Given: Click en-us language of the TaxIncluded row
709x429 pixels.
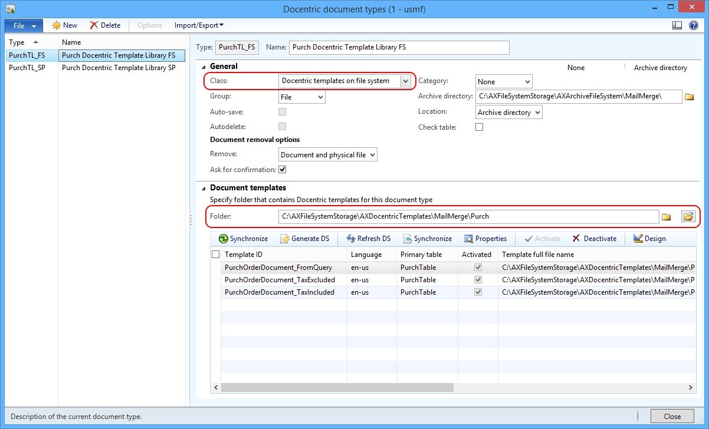Looking at the screenshot, I should (360, 292).
